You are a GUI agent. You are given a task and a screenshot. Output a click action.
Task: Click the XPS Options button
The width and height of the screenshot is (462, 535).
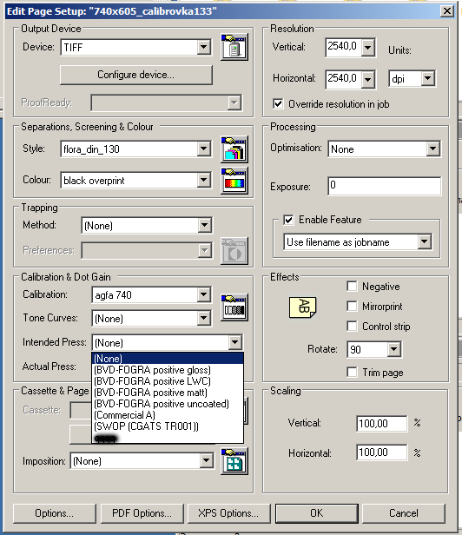(229, 513)
